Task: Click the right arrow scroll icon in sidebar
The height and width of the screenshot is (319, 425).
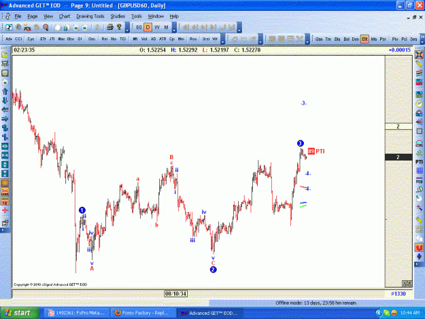Action: click(x=5, y=119)
